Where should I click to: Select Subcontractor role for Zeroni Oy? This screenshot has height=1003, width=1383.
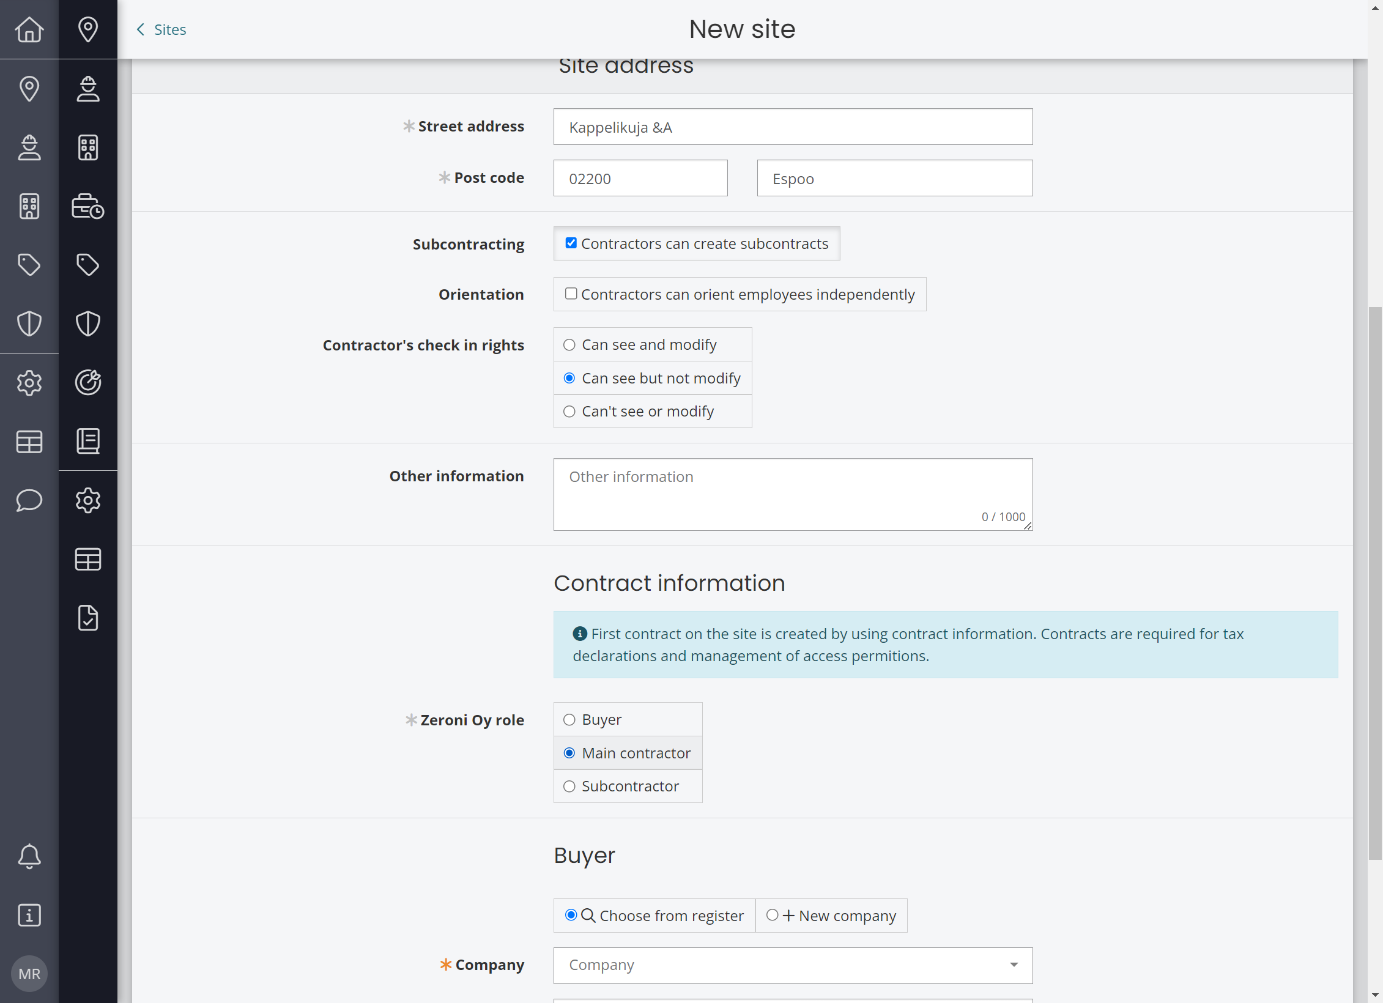click(x=569, y=786)
